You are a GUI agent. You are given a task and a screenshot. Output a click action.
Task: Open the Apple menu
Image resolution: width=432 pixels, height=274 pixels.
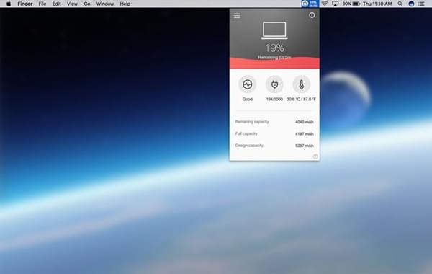[9, 4]
